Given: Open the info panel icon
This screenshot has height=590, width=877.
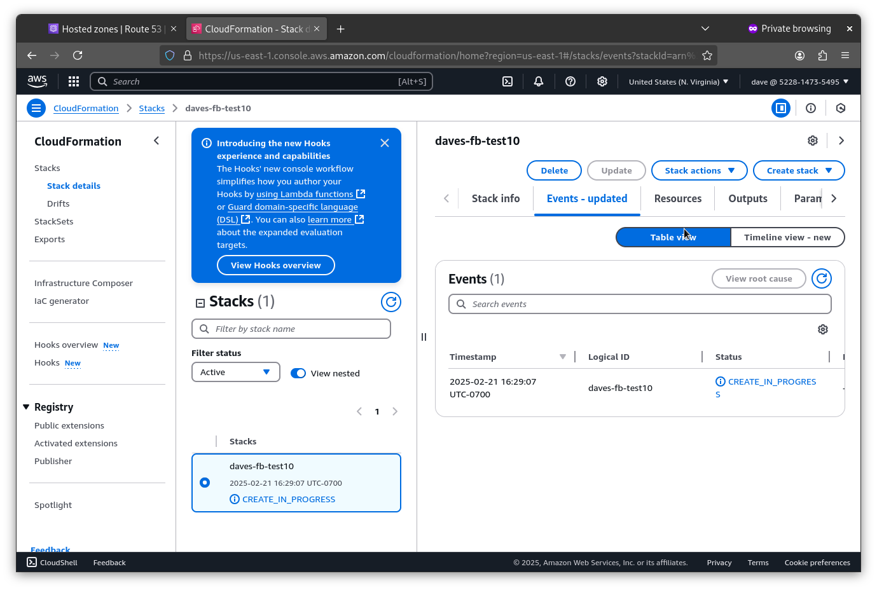Looking at the screenshot, I should point(811,108).
